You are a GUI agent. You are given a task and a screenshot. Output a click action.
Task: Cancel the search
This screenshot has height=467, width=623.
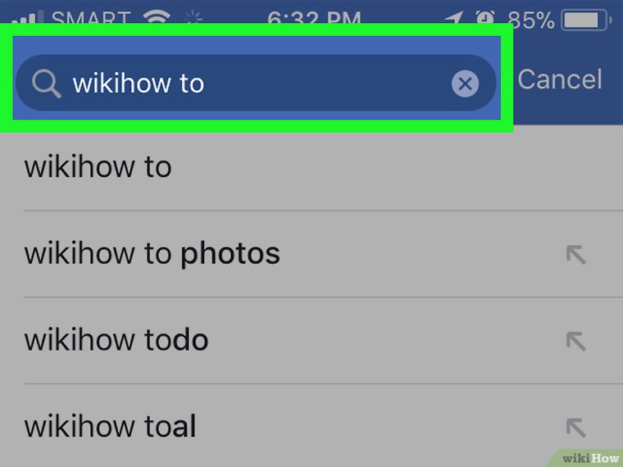[560, 79]
